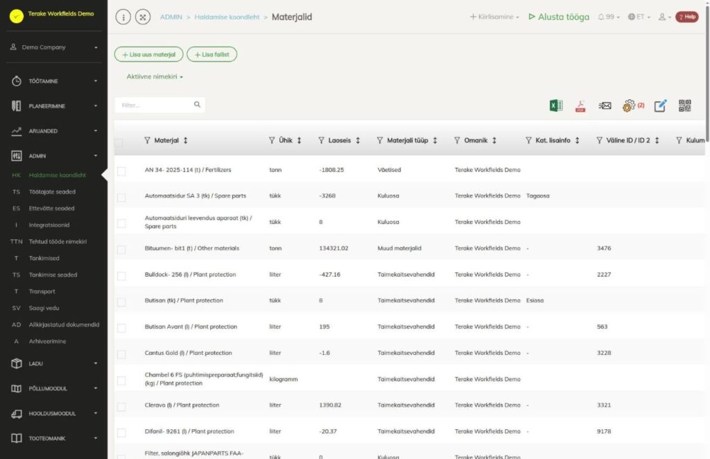Open the user profile icon menu
The height and width of the screenshot is (459, 710).
tap(664, 17)
